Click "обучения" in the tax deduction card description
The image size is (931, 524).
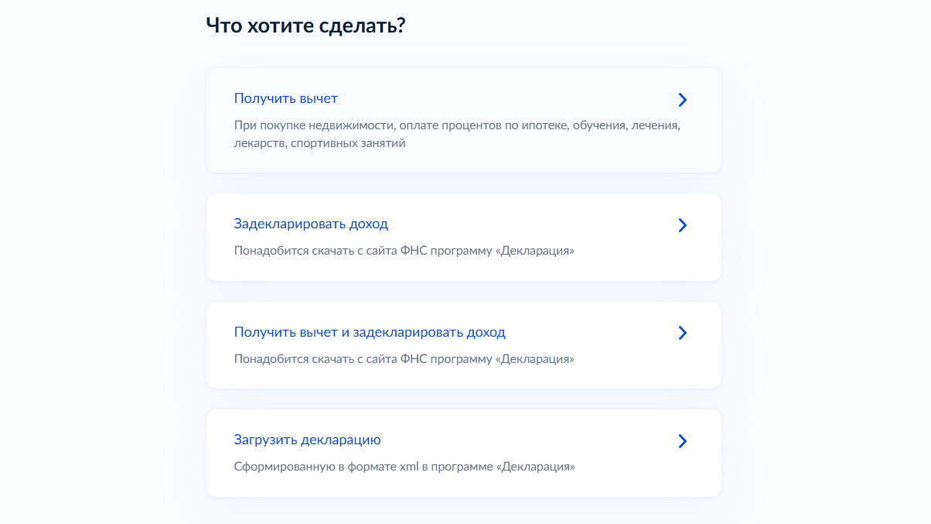click(x=600, y=125)
